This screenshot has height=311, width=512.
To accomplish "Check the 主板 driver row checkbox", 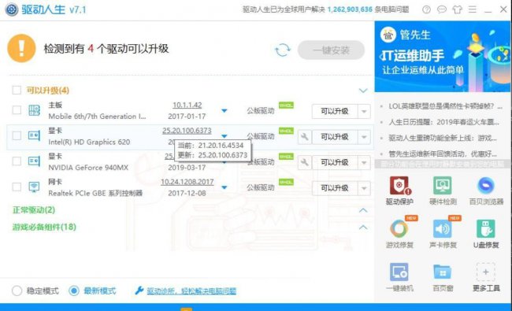I will click(x=17, y=110).
